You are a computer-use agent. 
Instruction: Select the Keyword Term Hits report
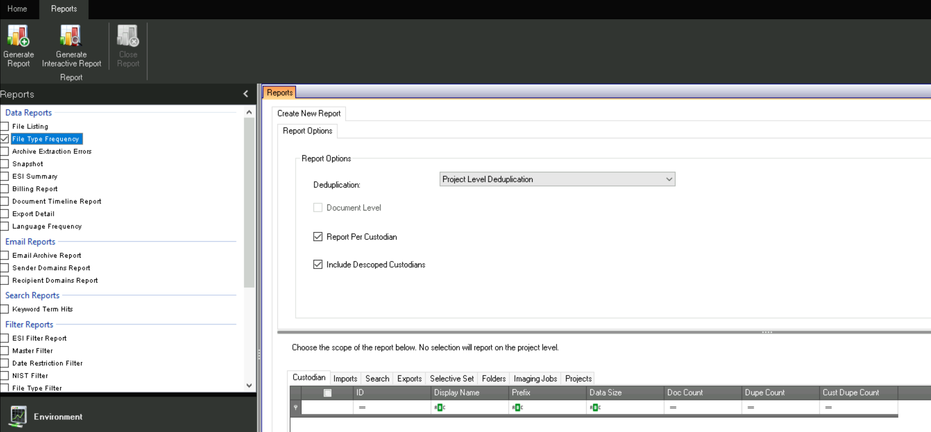click(42, 309)
